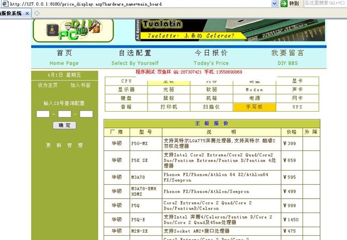Select the 显示器 category
Viewport: 347px width, 240px height.
(126, 89)
